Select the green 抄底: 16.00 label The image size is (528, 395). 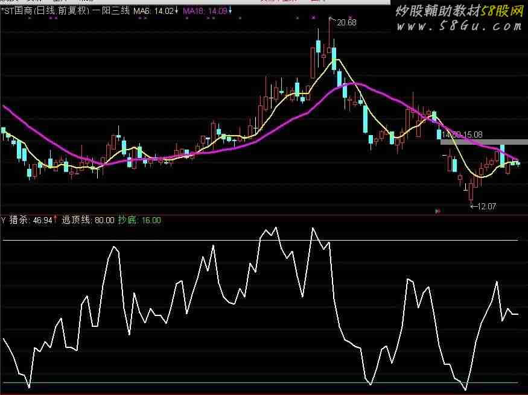click(139, 220)
